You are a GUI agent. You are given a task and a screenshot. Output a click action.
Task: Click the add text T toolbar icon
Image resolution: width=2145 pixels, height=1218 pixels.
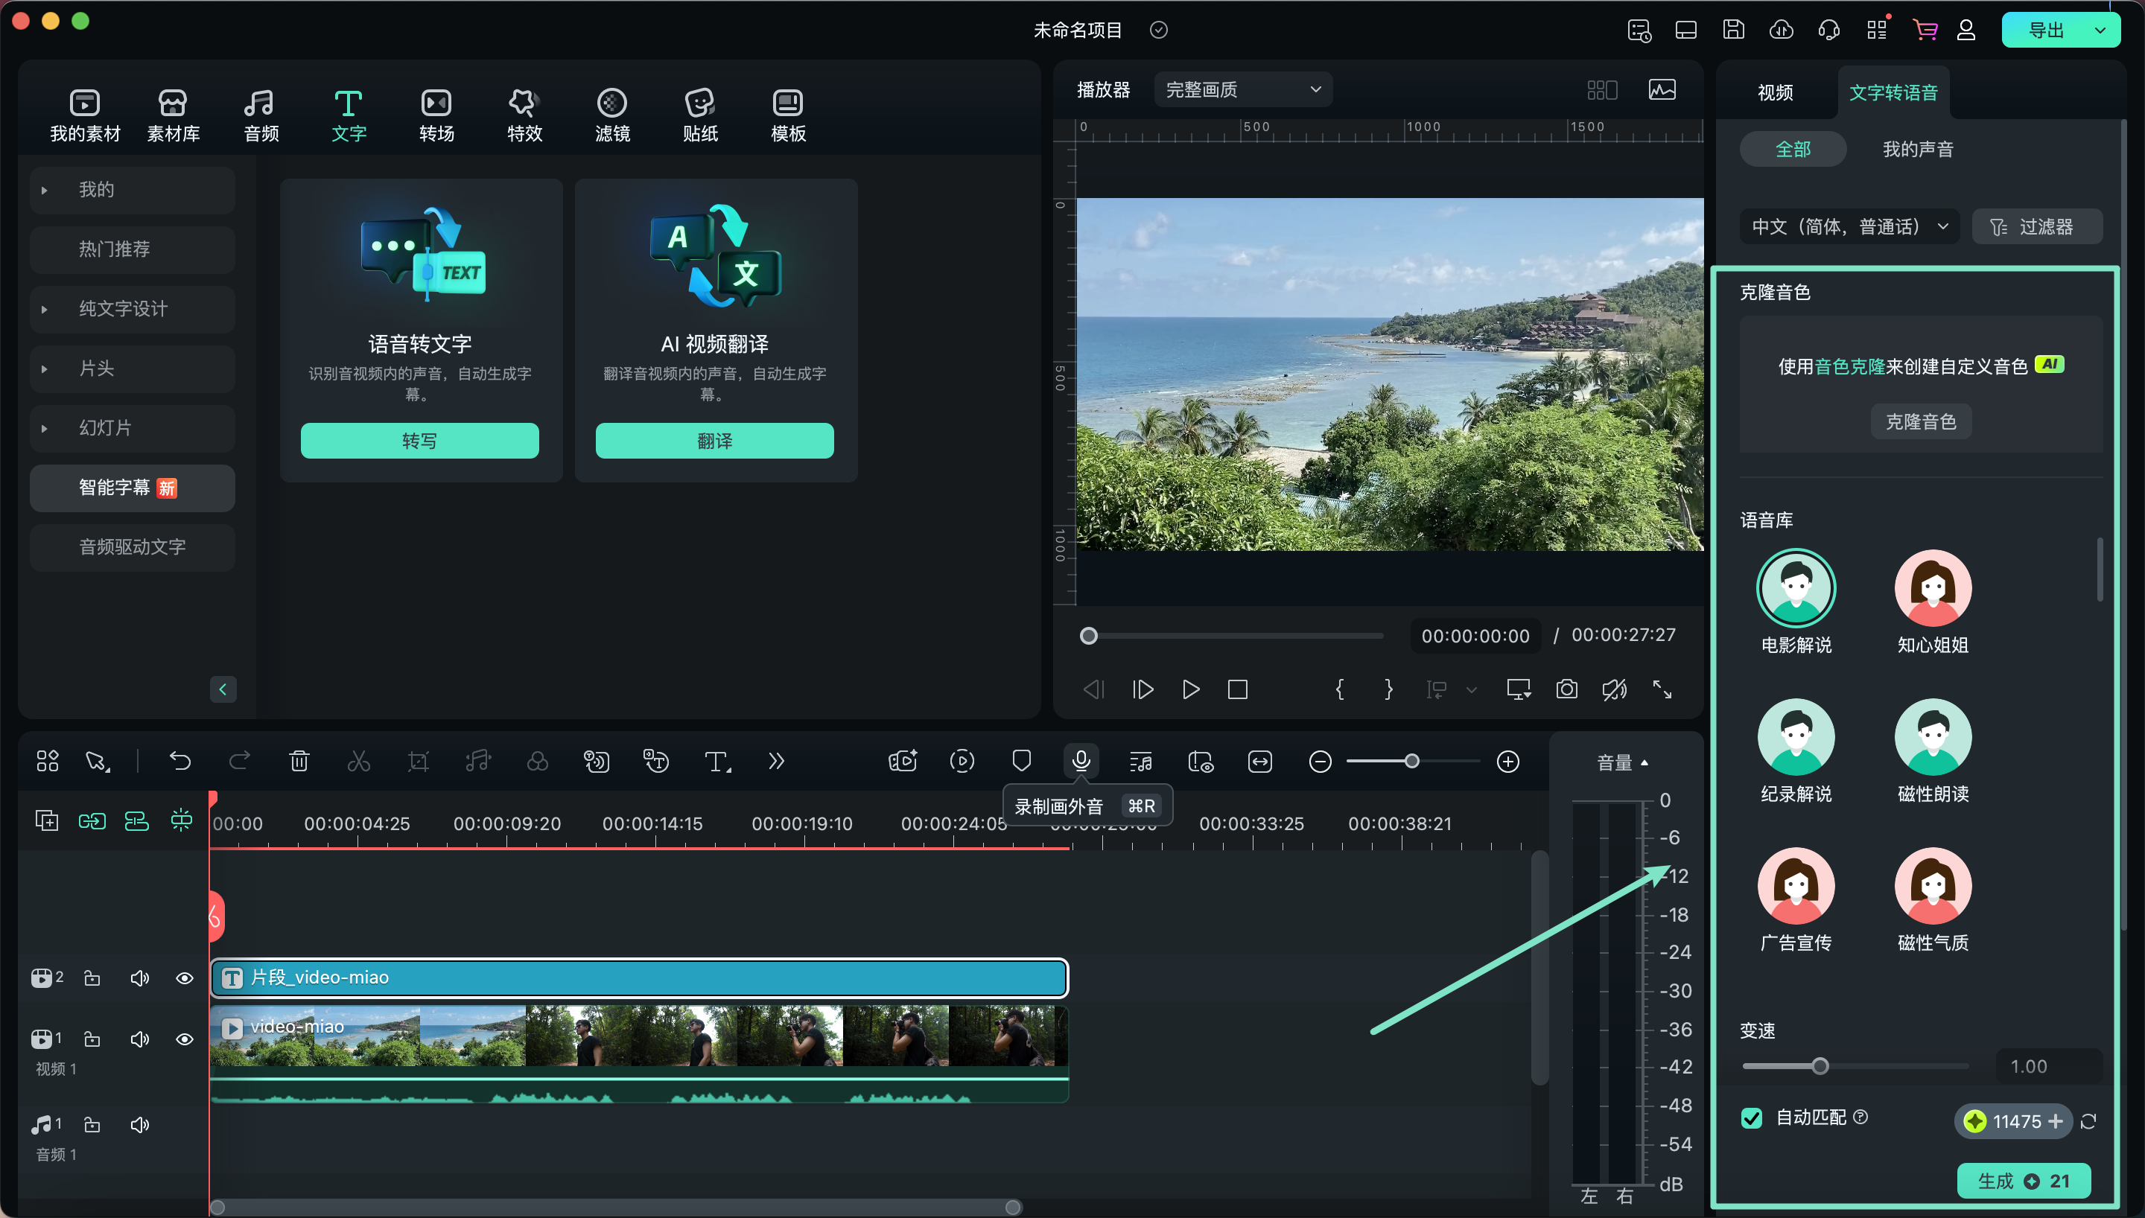coord(717,761)
